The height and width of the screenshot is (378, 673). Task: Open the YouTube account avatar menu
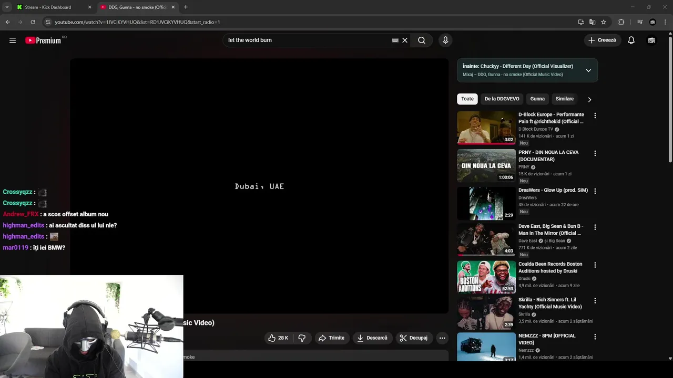pyautogui.click(x=651, y=40)
